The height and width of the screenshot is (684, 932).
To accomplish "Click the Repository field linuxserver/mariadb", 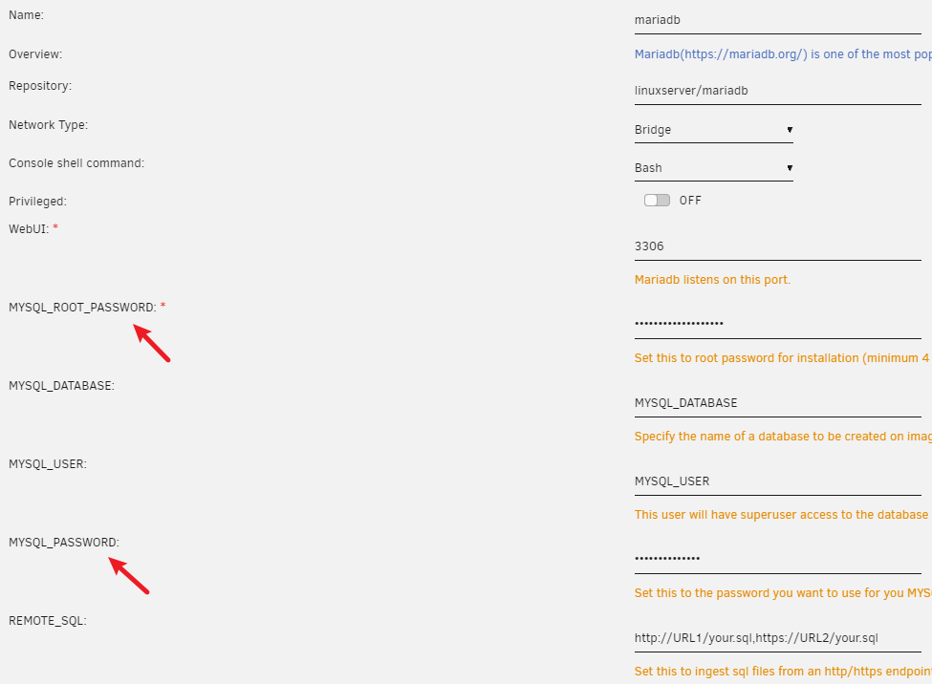I will pos(777,91).
